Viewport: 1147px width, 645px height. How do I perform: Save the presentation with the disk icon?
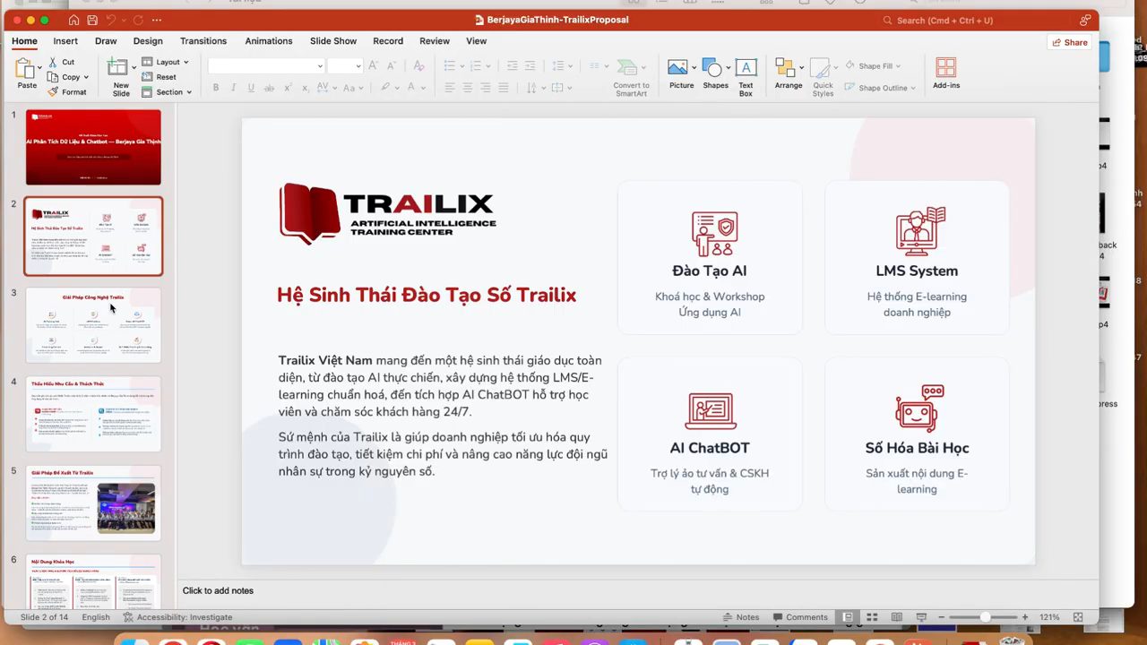pos(92,20)
